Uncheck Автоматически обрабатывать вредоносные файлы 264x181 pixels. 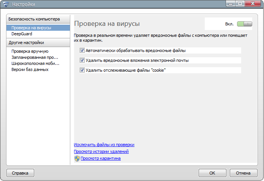pyautogui.click(x=82, y=50)
